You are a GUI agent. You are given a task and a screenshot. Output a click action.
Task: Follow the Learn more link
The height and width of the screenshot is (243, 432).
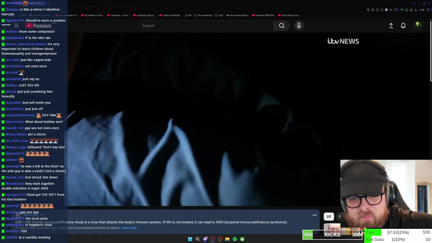pyautogui.click(x=129, y=228)
